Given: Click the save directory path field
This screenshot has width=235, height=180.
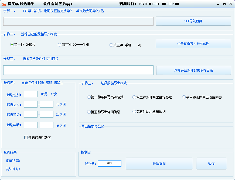Looking at the screenshot, I should click(x=78, y=70).
